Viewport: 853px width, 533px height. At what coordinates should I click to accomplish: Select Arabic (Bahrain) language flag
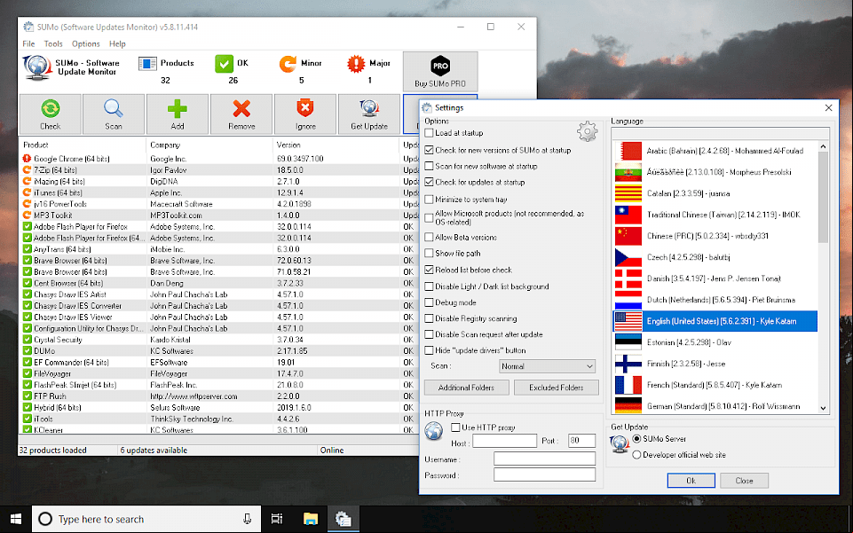pyautogui.click(x=628, y=151)
